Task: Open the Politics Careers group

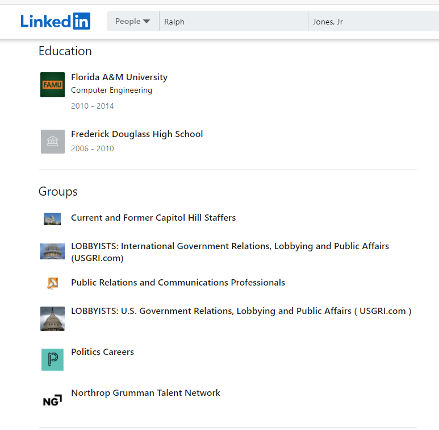Action: (x=102, y=352)
